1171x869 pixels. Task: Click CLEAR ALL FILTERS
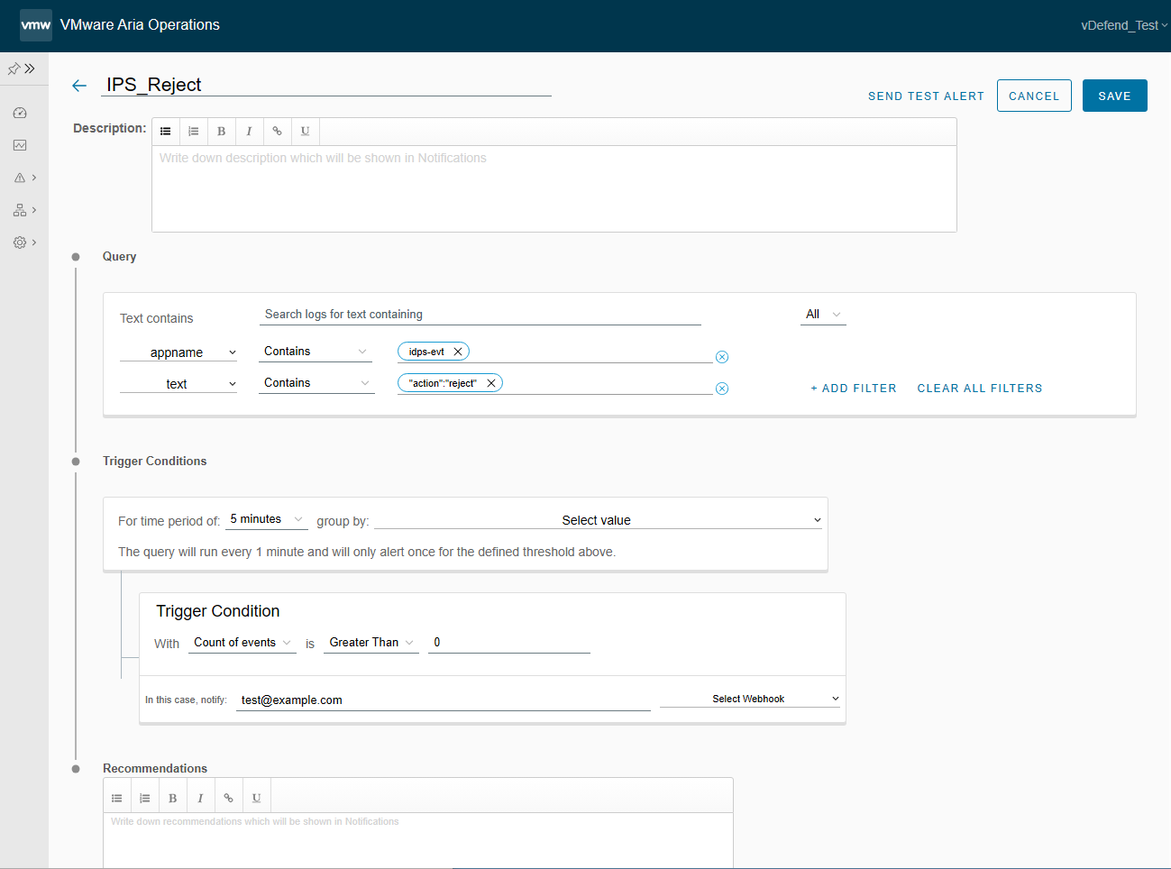click(x=980, y=389)
